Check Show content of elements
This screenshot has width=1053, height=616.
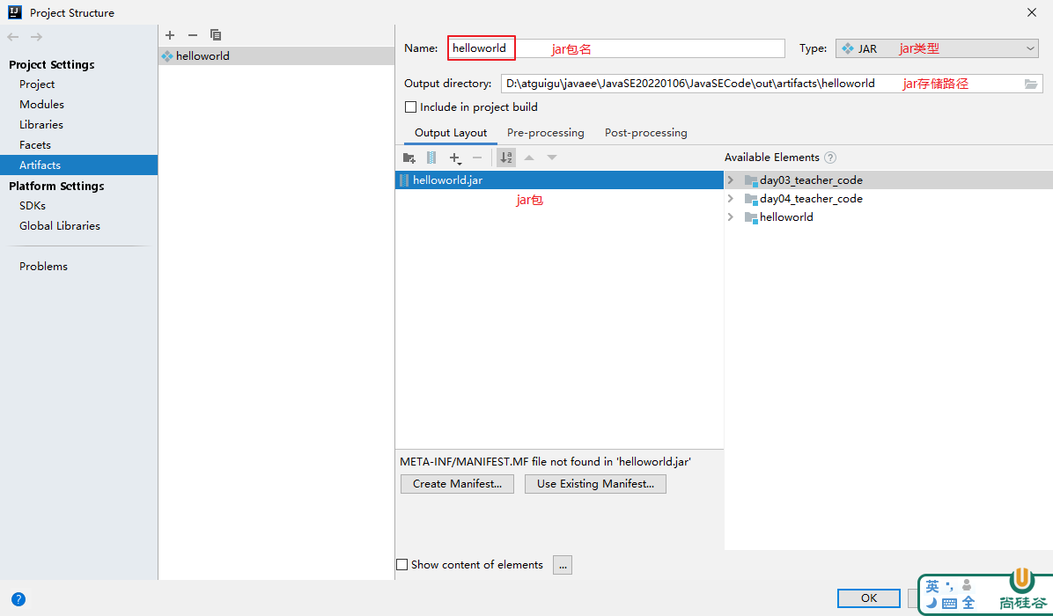(x=402, y=565)
